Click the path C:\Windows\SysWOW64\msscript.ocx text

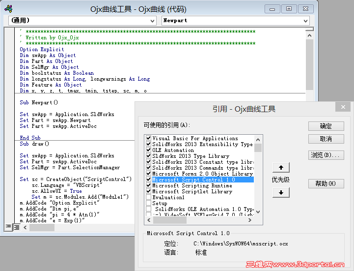pyautogui.click(x=241, y=243)
